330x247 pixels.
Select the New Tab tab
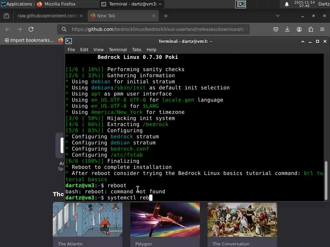(123, 16)
